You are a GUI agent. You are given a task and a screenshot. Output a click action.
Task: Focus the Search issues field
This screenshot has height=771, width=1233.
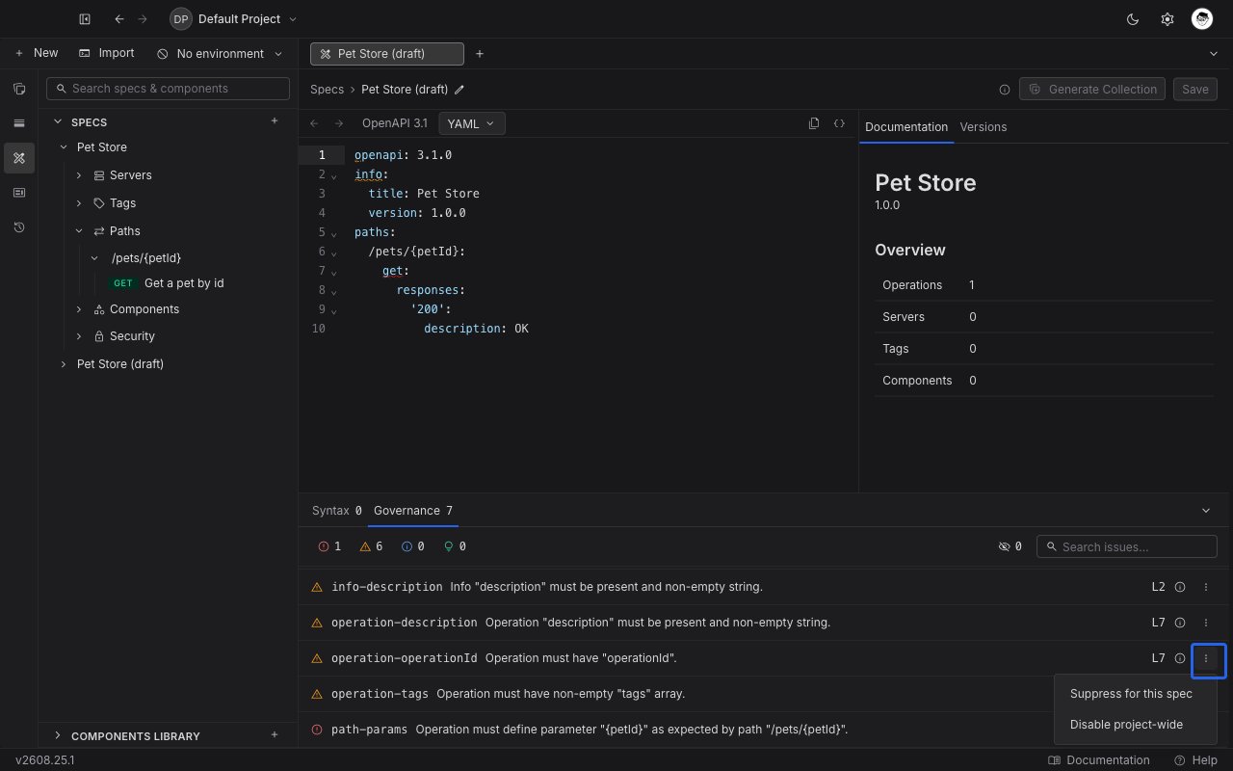(x=1127, y=546)
